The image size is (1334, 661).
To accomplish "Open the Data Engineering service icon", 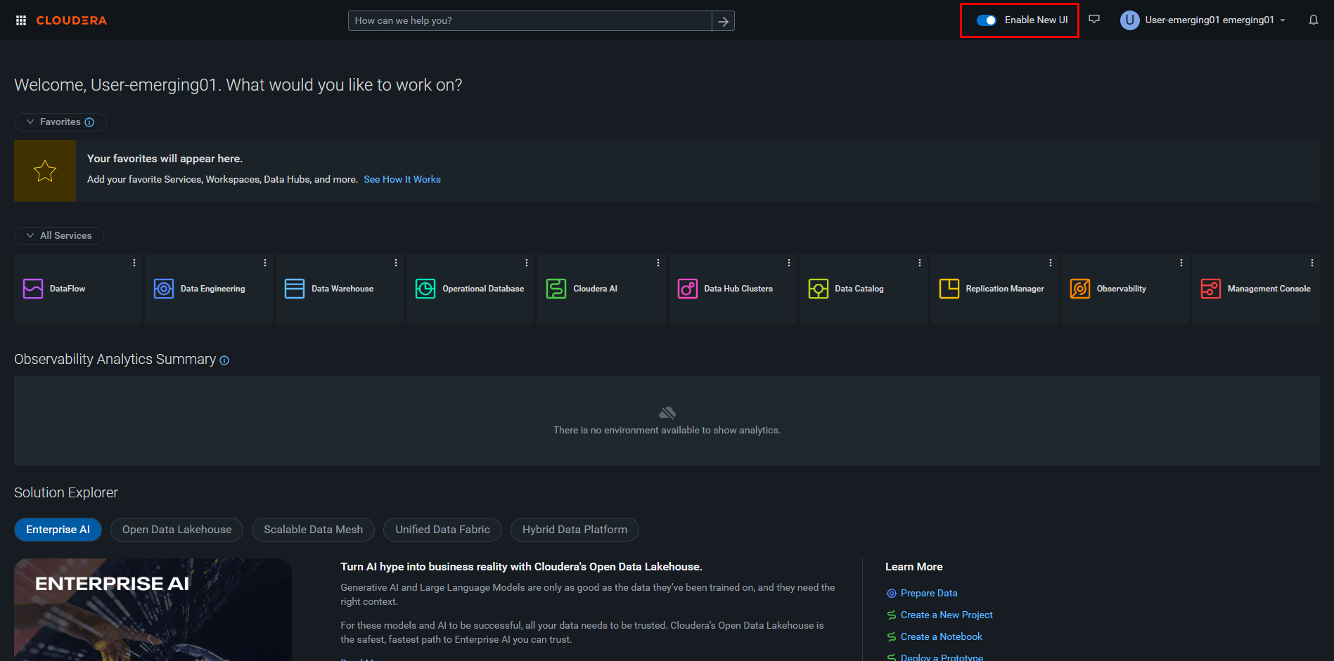I will tap(164, 289).
